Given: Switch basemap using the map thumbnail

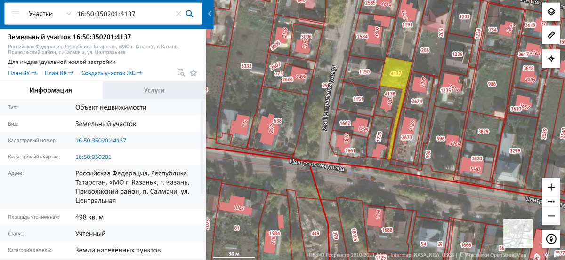Looking at the screenshot, I should (x=518, y=233).
